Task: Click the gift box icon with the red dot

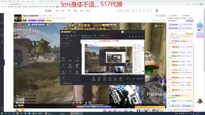Action: pyautogui.click(x=129, y=37)
